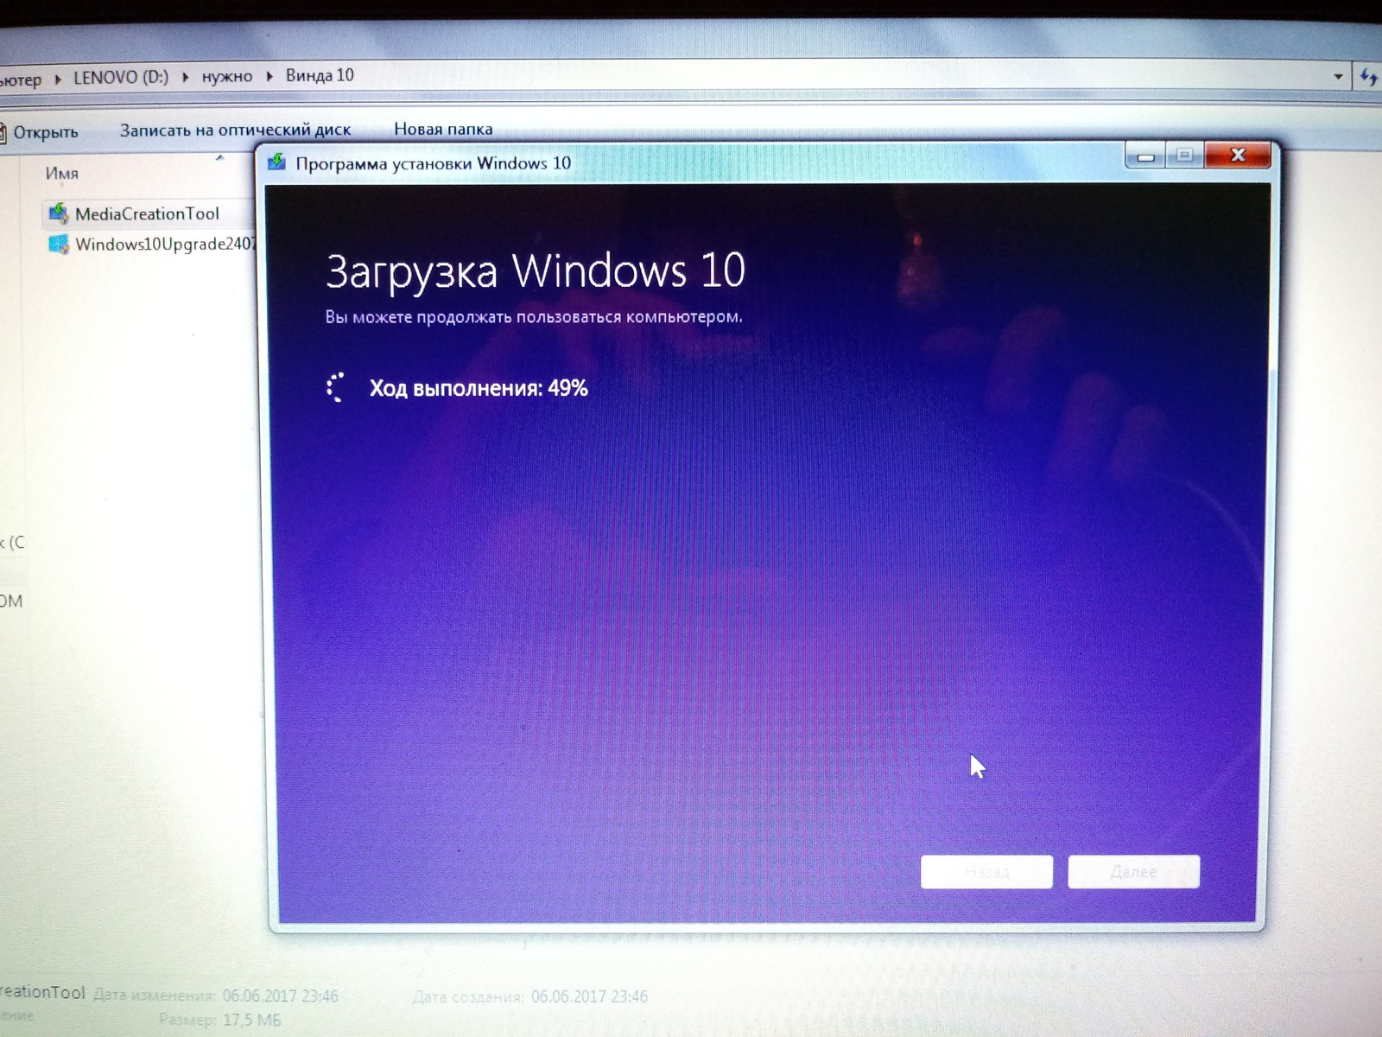This screenshot has width=1382, height=1037.
Task: Expand the arrow before LENOVO (D:) breadcrumb
Action: (x=58, y=79)
